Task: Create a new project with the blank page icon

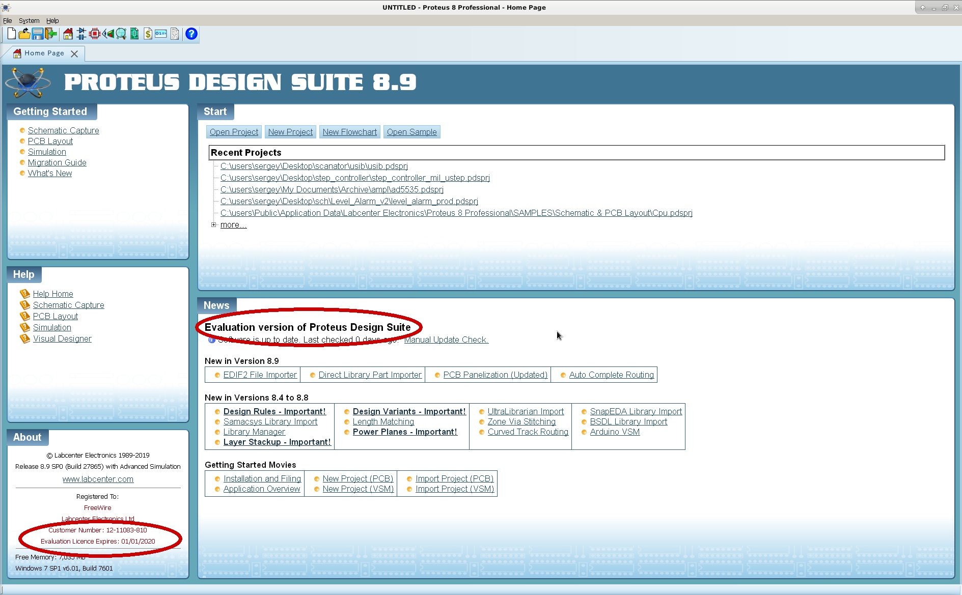Action: point(11,34)
